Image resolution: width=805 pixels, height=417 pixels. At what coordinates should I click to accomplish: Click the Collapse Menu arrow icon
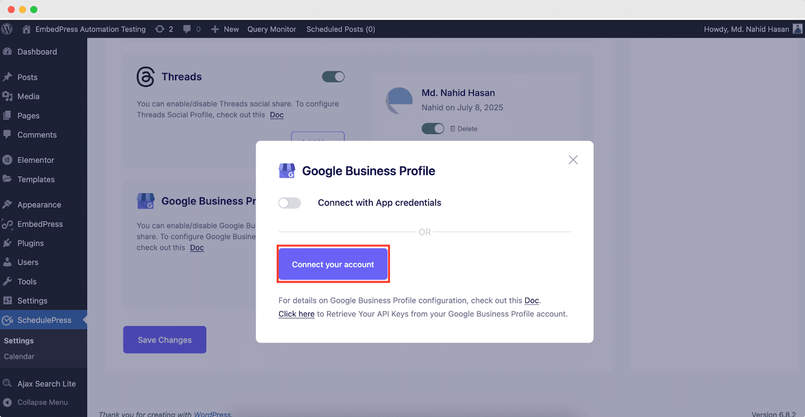coord(8,402)
